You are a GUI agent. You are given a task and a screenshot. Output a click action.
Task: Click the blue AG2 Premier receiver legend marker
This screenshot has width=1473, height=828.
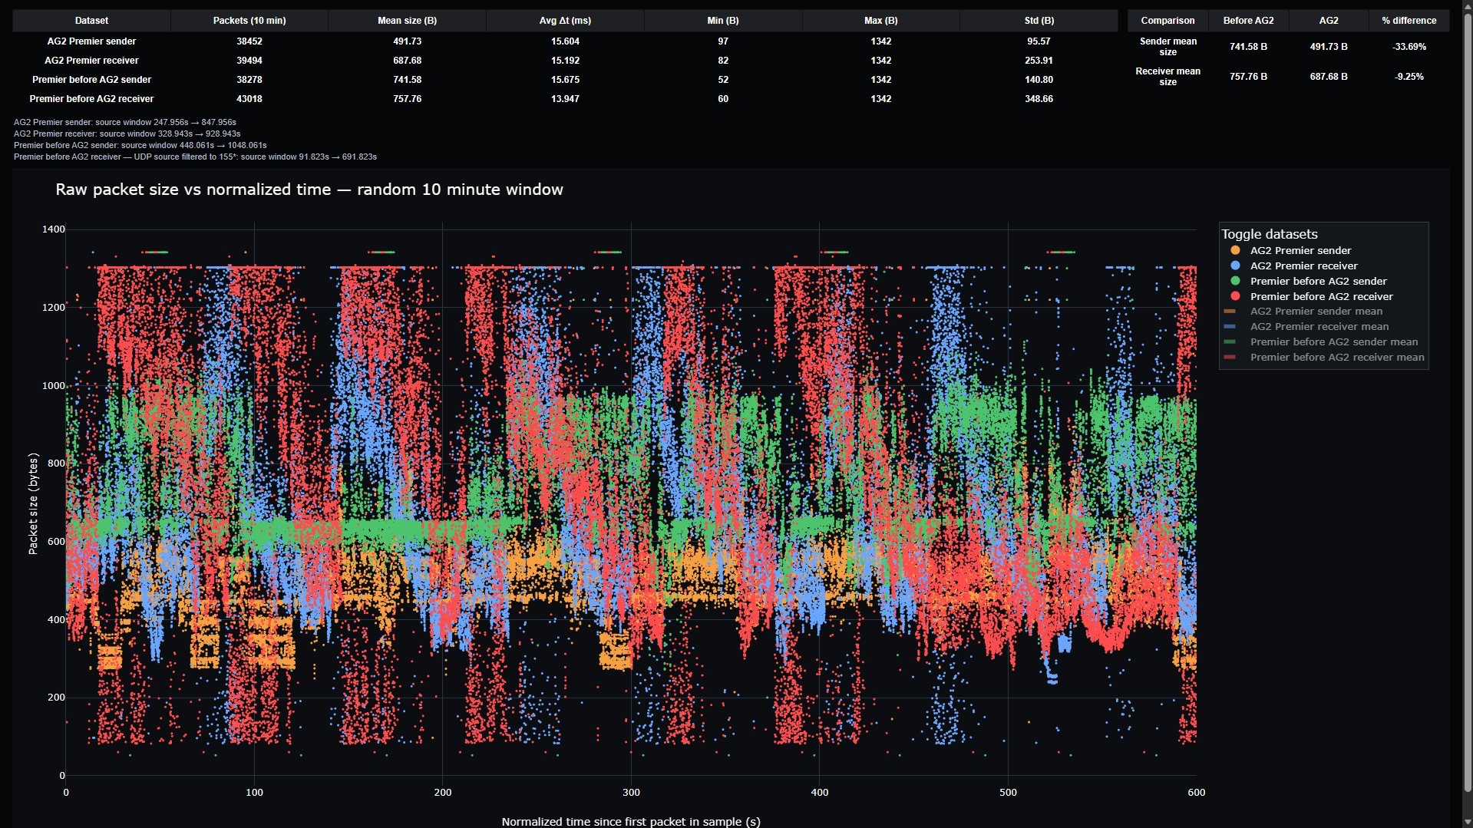point(1235,266)
